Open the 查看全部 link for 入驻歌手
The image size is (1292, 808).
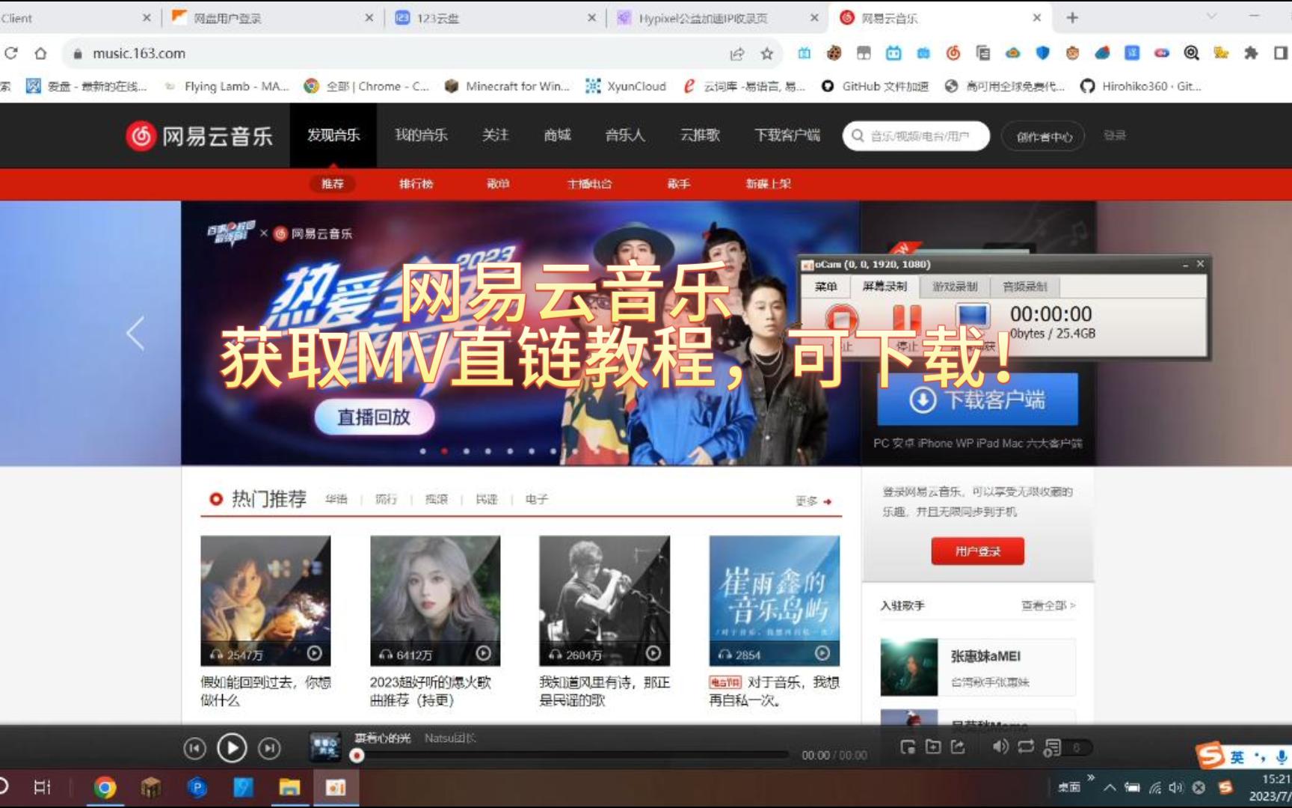pyautogui.click(x=1048, y=605)
